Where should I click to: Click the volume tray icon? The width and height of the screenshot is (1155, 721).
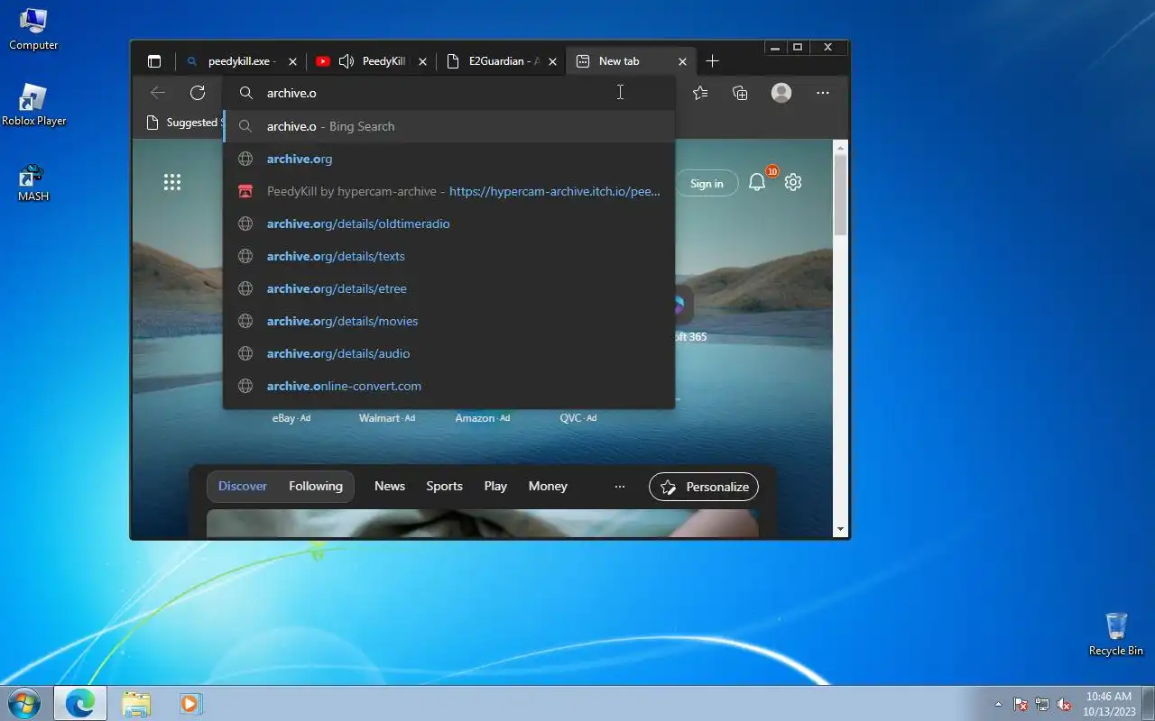[x=1064, y=704]
